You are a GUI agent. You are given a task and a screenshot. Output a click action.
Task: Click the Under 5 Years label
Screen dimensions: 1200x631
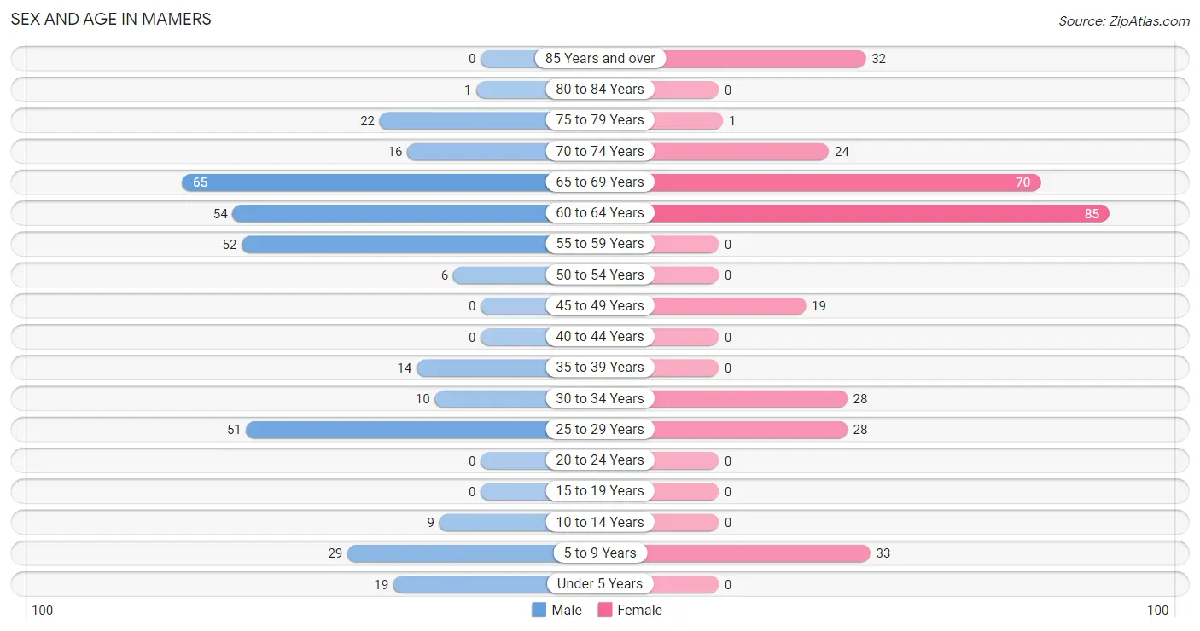pyautogui.click(x=600, y=584)
